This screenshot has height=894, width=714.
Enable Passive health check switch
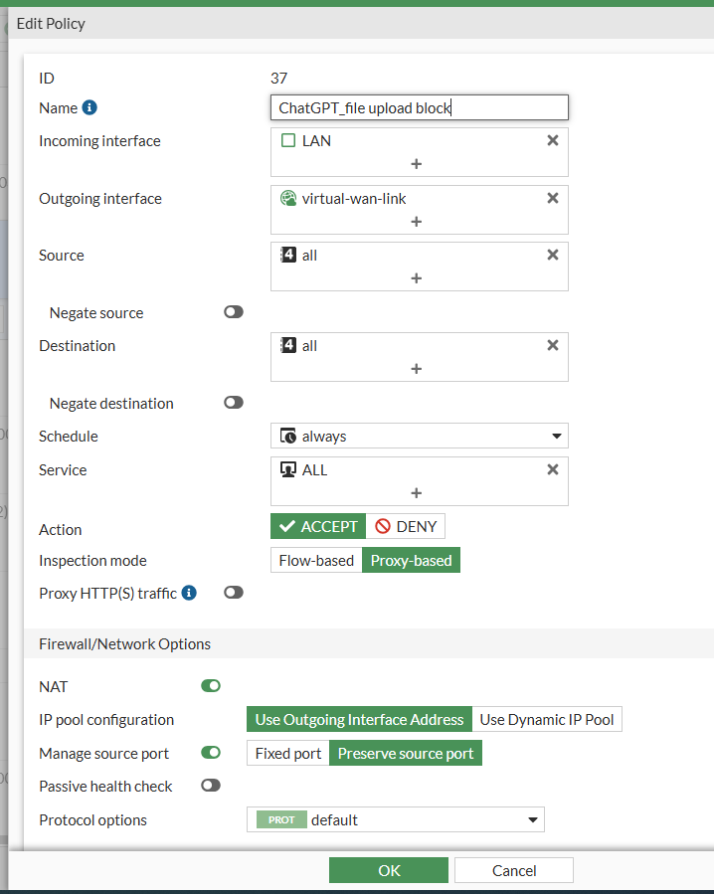click(211, 786)
